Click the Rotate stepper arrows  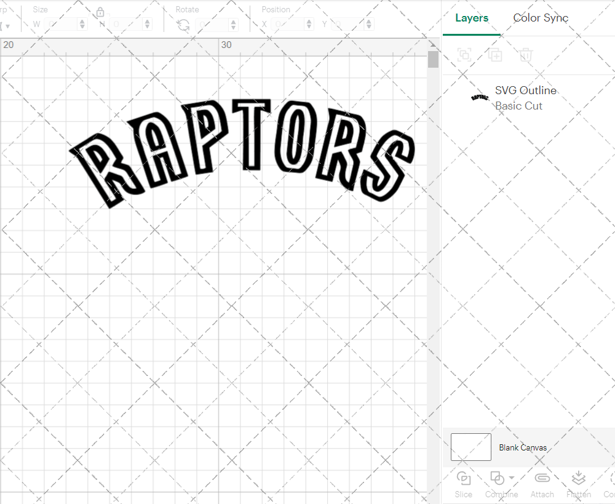pos(234,25)
